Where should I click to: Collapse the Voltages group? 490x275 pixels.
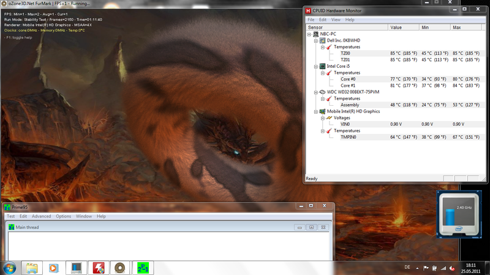click(x=323, y=118)
